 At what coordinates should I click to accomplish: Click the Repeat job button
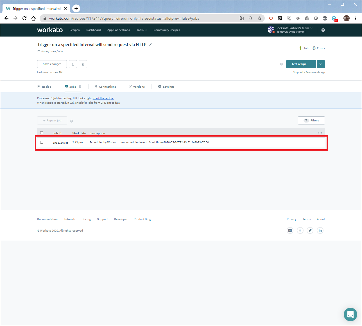pos(52,121)
